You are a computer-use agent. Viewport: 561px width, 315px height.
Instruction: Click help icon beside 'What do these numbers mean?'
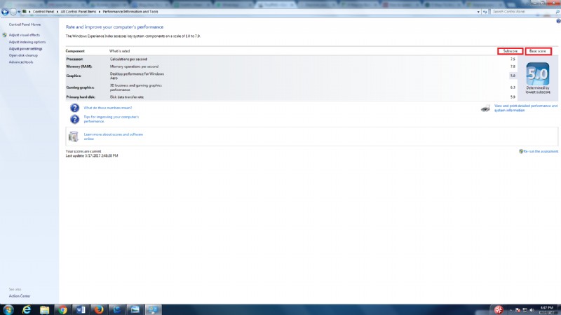click(x=74, y=108)
